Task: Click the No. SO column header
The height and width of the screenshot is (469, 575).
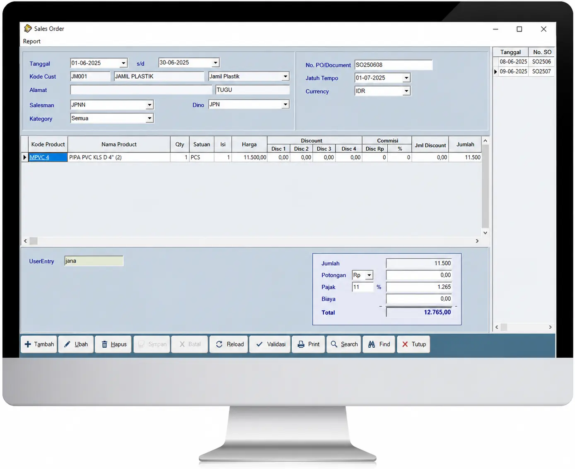Action: click(541, 52)
